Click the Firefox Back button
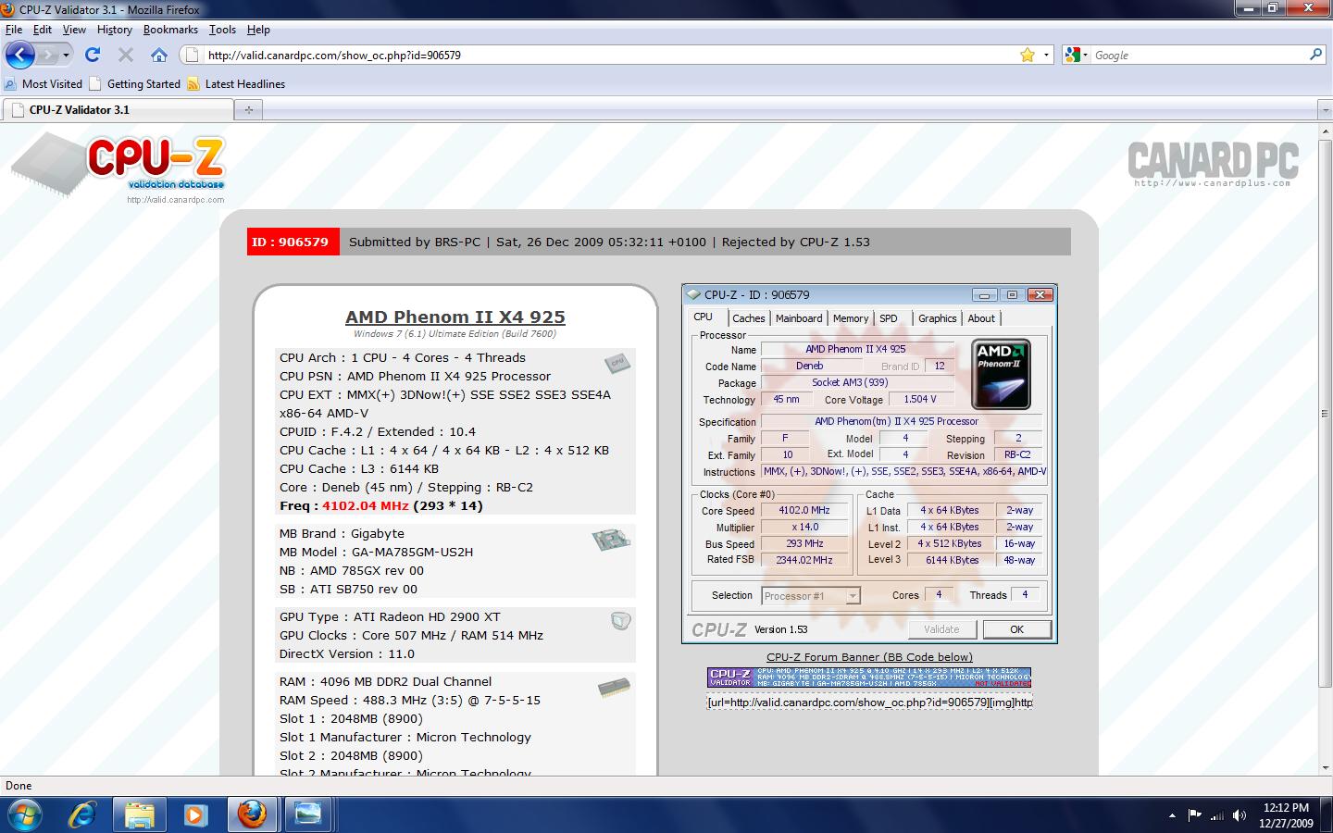The width and height of the screenshot is (1333, 833). click(19, 55)
